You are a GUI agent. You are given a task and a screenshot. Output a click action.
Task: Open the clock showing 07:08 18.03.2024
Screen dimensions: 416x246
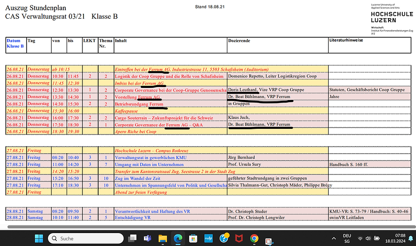point(395,238)
